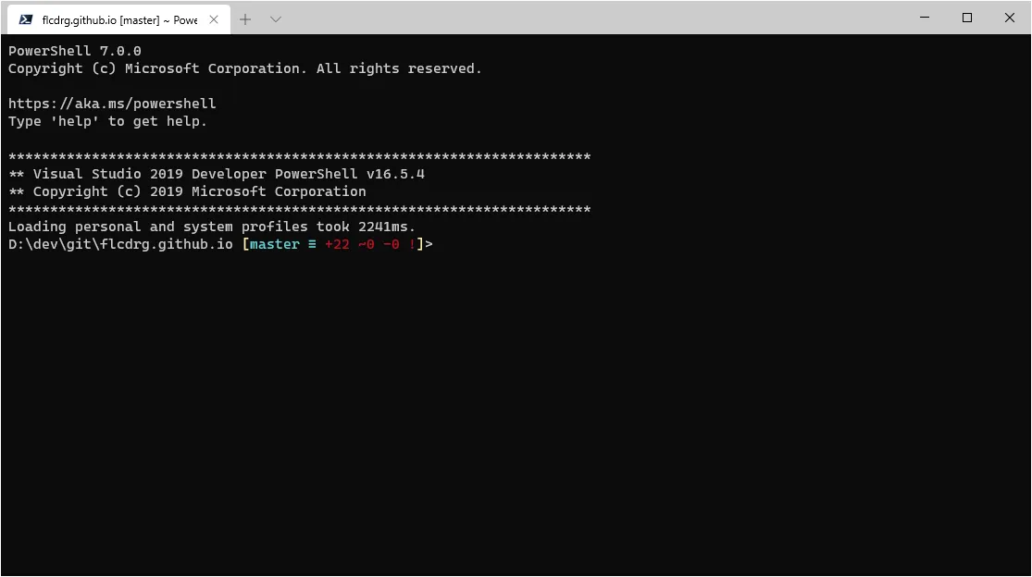Select the master branch name in the prompt

275,243
